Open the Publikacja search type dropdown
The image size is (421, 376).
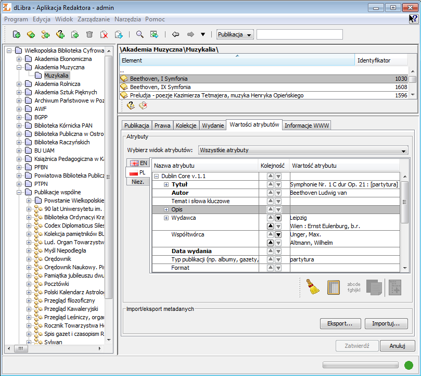click(235, 34)
